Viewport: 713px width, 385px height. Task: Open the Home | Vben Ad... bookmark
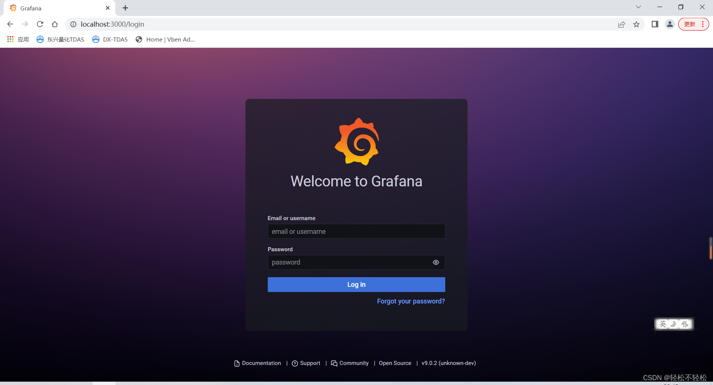tap(165, 39)
